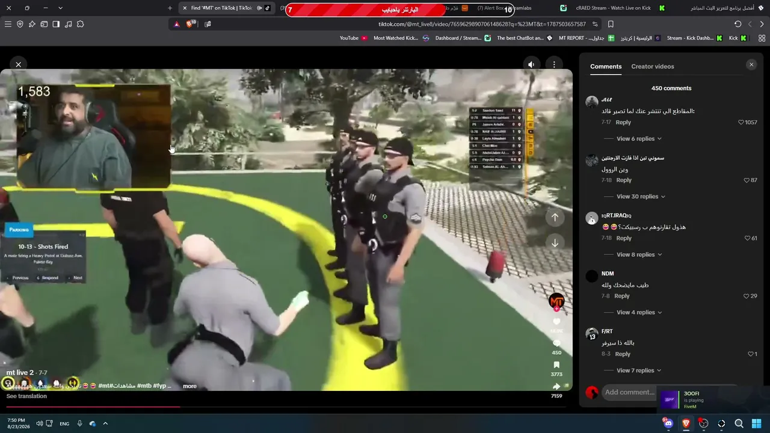Click the browser address bar URL
The image size is (770, 433).
click(481, 24)
